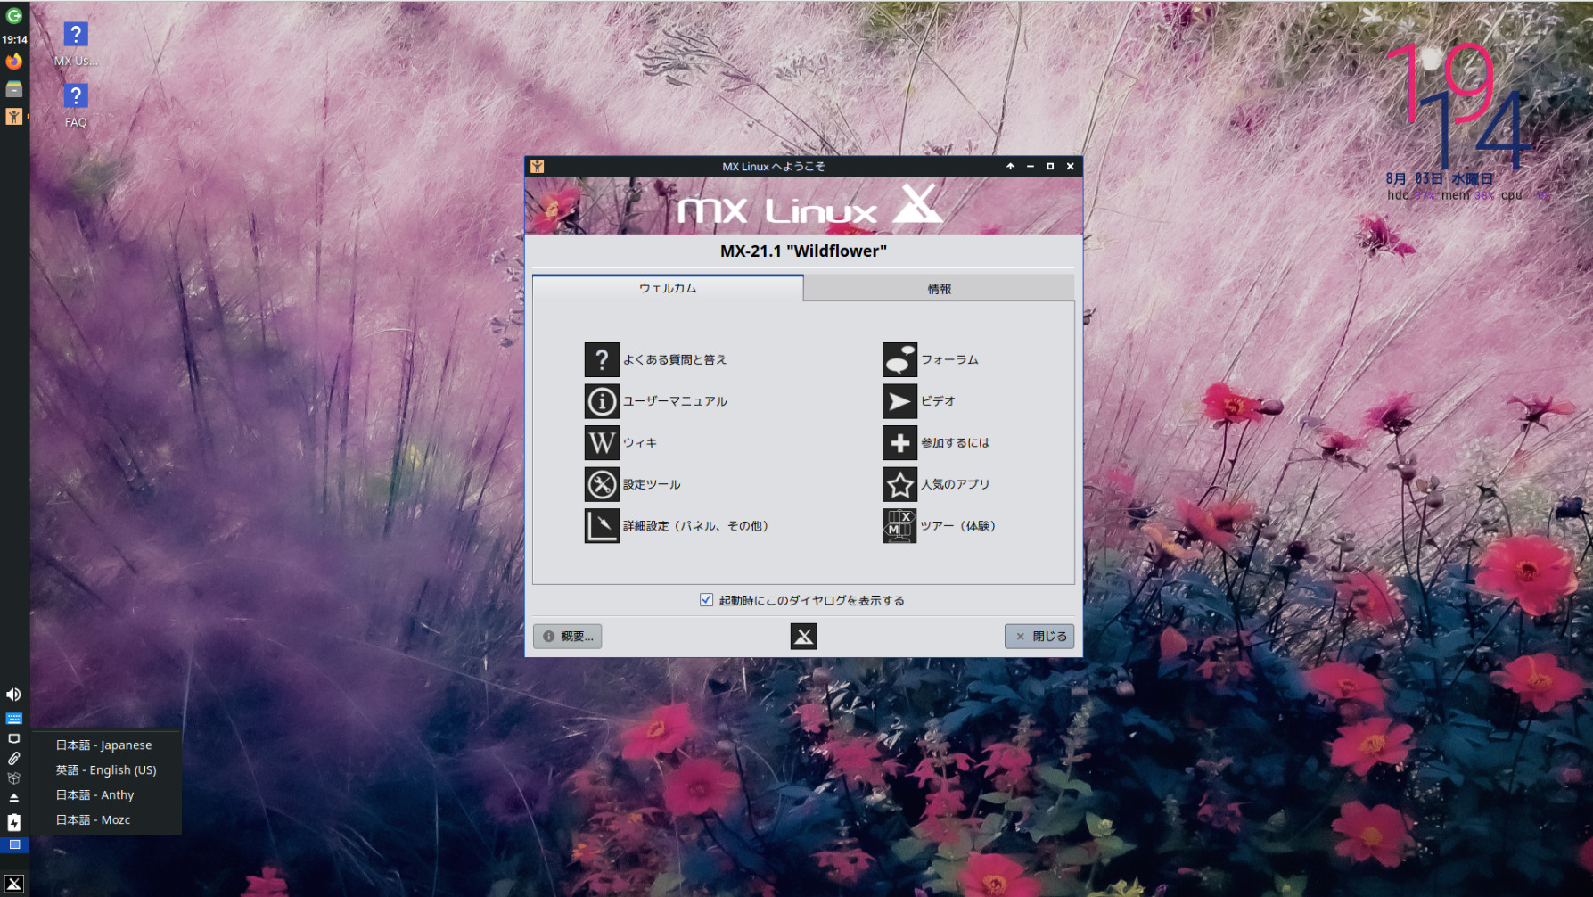Toggle 起動時にこのダイヤログを表示する checkbox
The image size is (1593, 897).
click(706, 600)
